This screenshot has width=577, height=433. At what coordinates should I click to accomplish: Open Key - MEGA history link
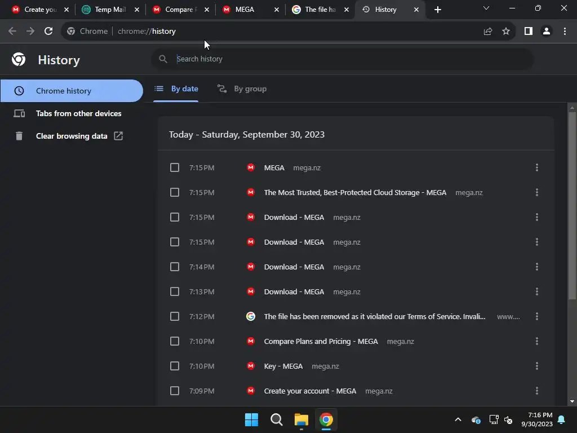(x=283, y=366)
